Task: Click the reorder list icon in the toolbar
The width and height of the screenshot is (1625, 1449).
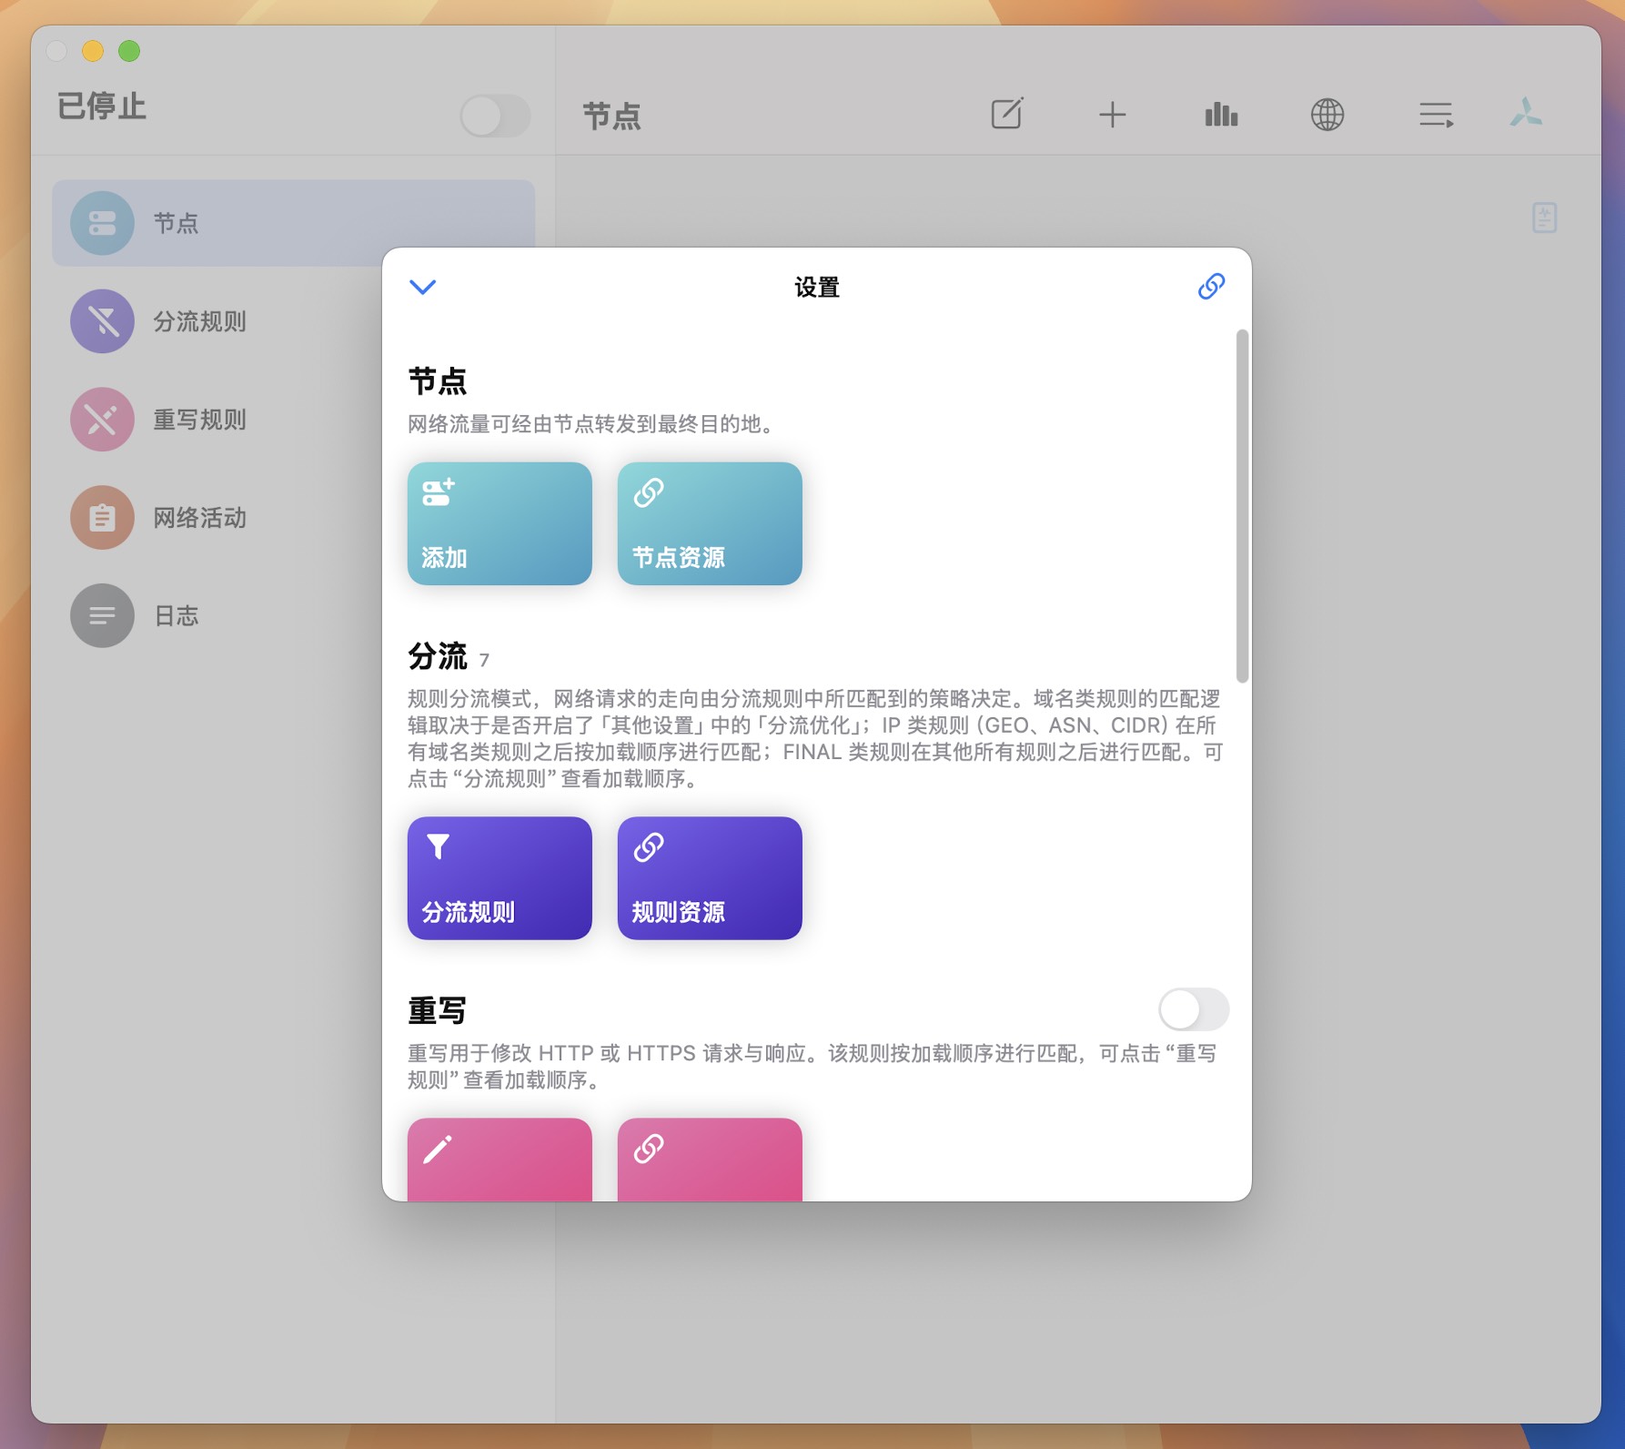Action: click(x=1435, y=115)
